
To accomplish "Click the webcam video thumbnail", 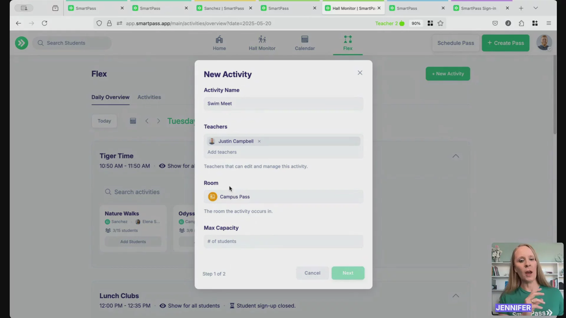I will 527,279.
